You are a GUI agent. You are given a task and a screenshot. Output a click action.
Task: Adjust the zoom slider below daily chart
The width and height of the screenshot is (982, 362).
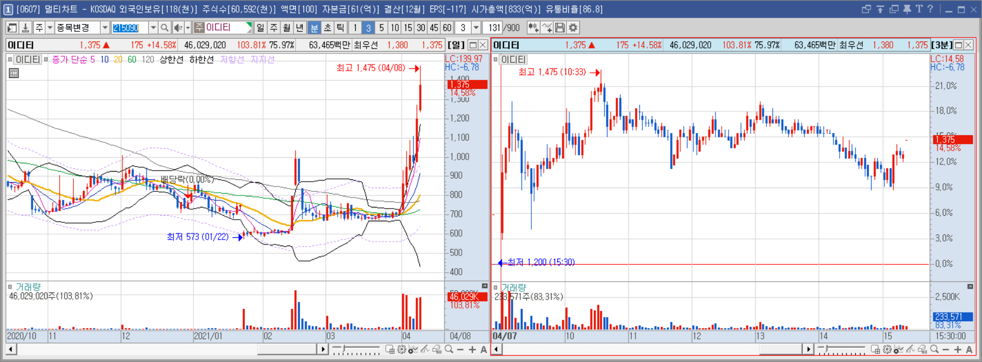tap(356, 349)
